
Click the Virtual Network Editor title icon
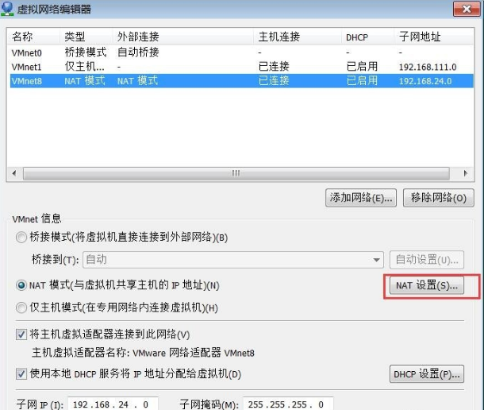point(7,9)
